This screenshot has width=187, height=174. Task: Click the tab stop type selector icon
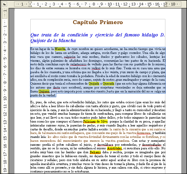click(5, 4)
